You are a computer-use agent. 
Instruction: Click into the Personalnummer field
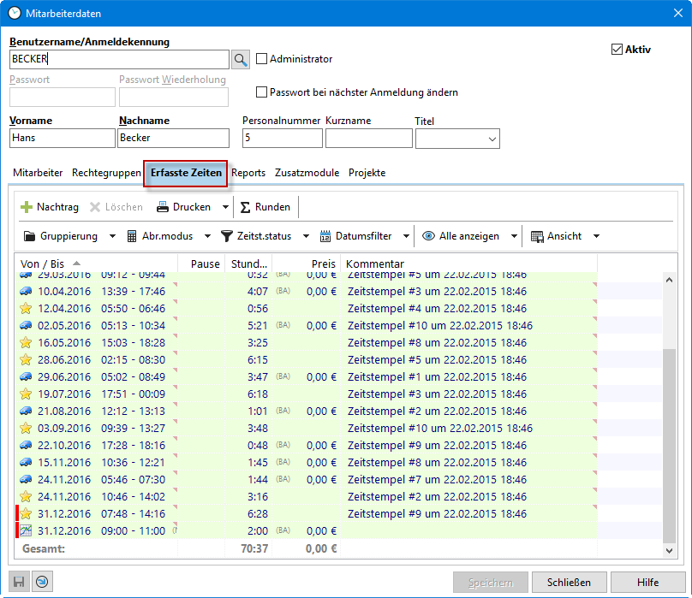coord(283,139)
